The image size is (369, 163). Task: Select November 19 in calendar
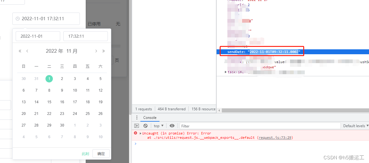click(100, 102)
